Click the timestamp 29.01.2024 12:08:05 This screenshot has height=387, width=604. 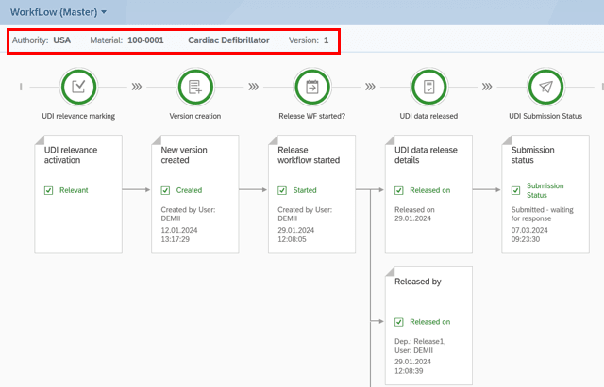(x=295, y=234)
